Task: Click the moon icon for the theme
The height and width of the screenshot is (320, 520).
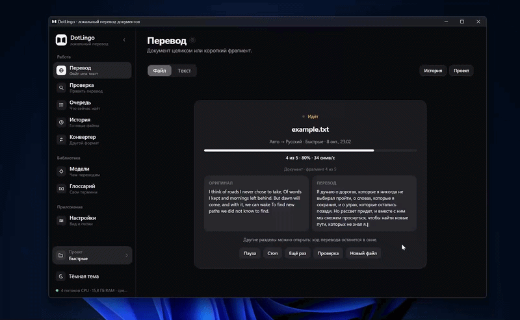Action: [x=60, y=277]
